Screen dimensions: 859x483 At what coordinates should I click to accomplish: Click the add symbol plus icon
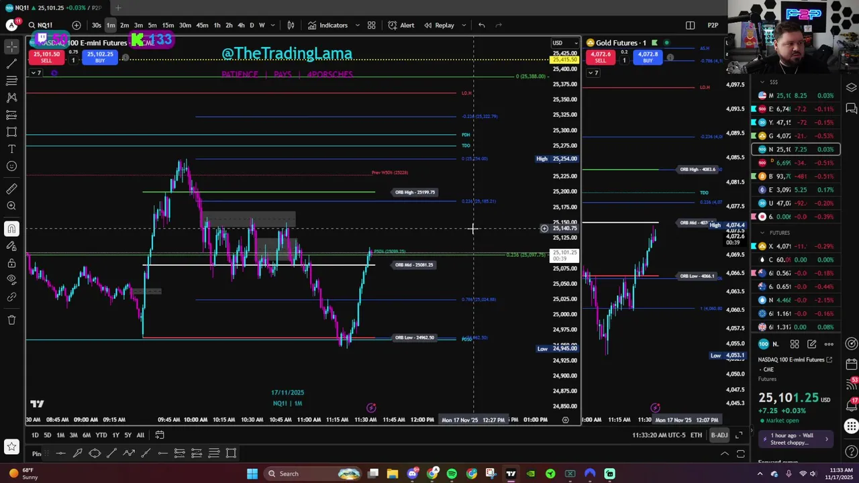tap(77, 25)
